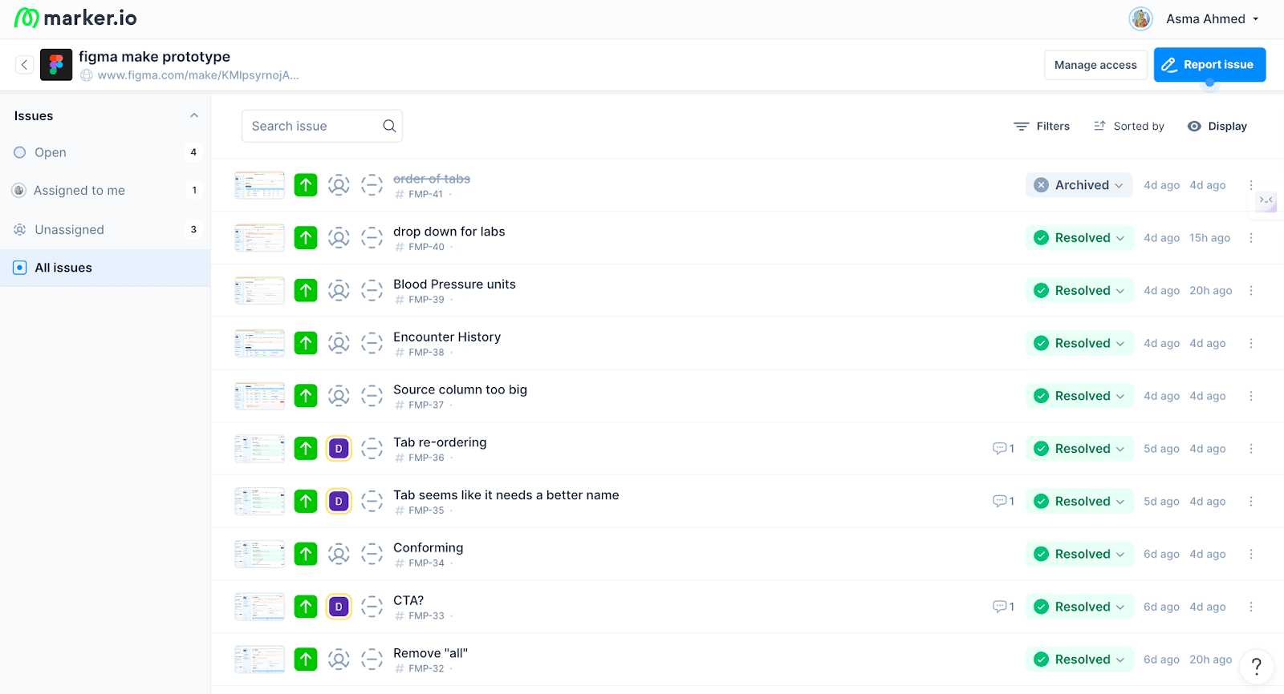
Task: Open screenshot thumbnail for Tab re-ordering
Action: (259, 449)
